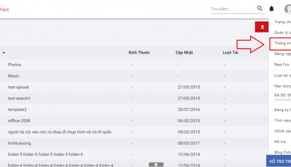Open the hinhtusuong folder
The height and width of the screenshot is (167, 291).
click(19, 143)
